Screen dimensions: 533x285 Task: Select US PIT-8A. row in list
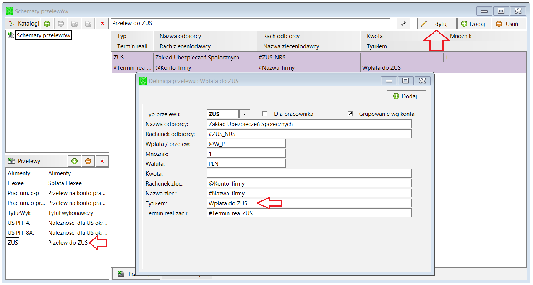pyautogui.click(x=57, y=233)
